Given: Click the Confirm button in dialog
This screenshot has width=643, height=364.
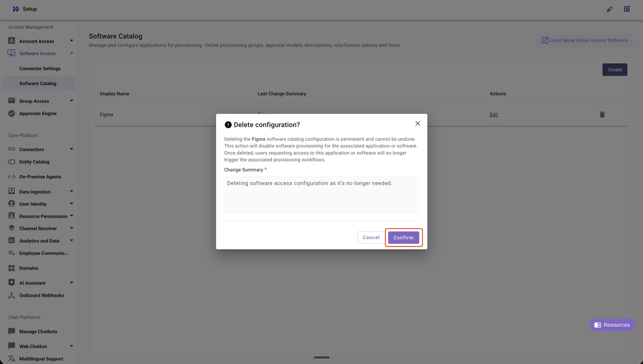Looking at the screenshot, I should pos(403,237).
